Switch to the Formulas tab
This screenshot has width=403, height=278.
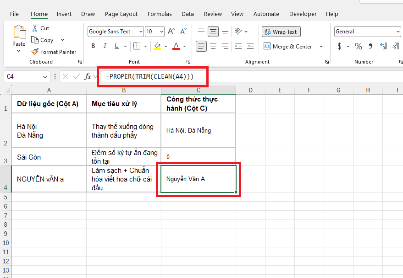click(x=160, y=14)
